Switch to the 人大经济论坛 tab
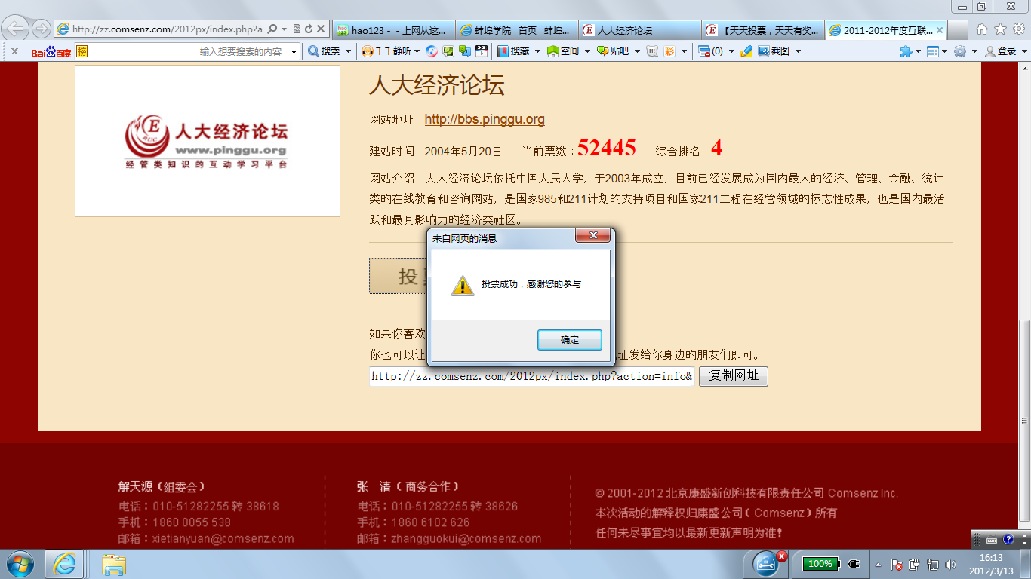The height and width of the screenshot is (579, 1031). (x=640, y=31)
